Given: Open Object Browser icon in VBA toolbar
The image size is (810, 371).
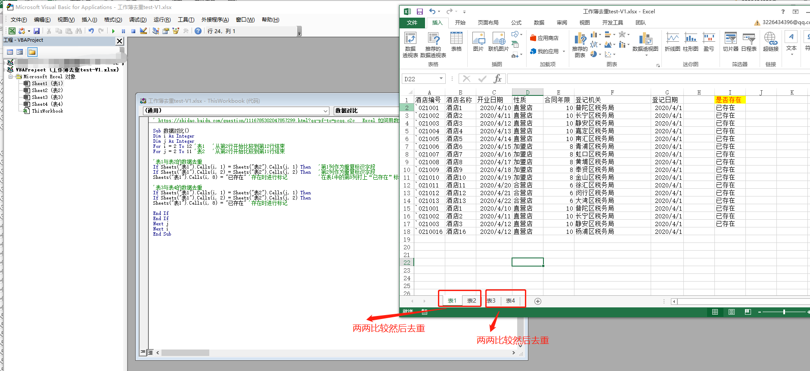Looking at the screenshot, I should pos(176,31).
